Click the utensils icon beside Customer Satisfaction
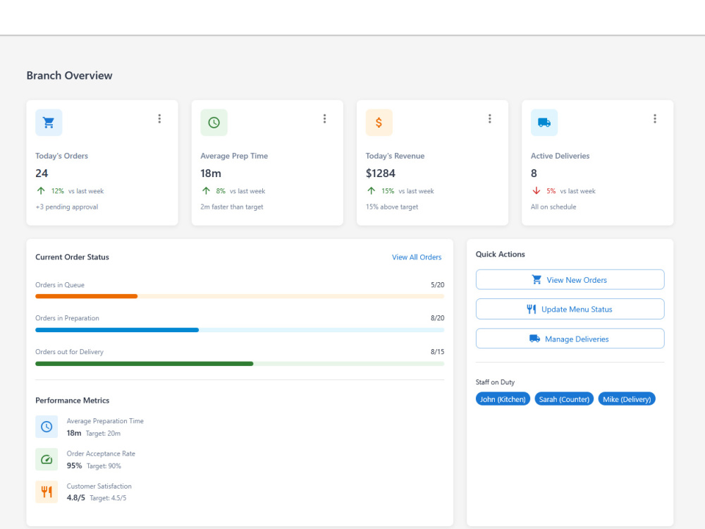The height and width of the screenshot is (529, 705). coord(47,492)
